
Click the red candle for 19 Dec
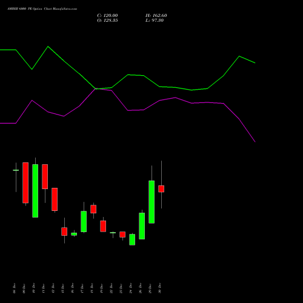click(103, 226)
